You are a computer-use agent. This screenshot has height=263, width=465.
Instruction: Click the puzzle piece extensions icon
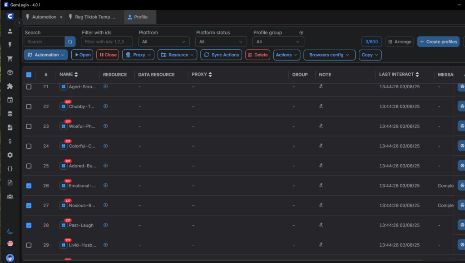click(x=10, y=86)
